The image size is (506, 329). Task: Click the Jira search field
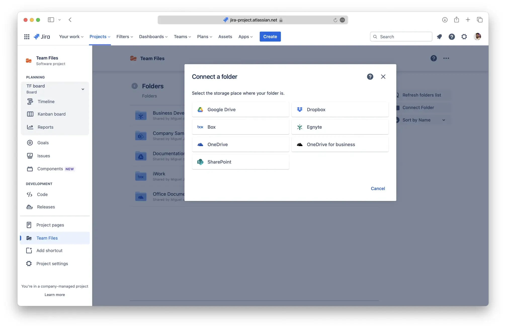[x=401, y=37]
